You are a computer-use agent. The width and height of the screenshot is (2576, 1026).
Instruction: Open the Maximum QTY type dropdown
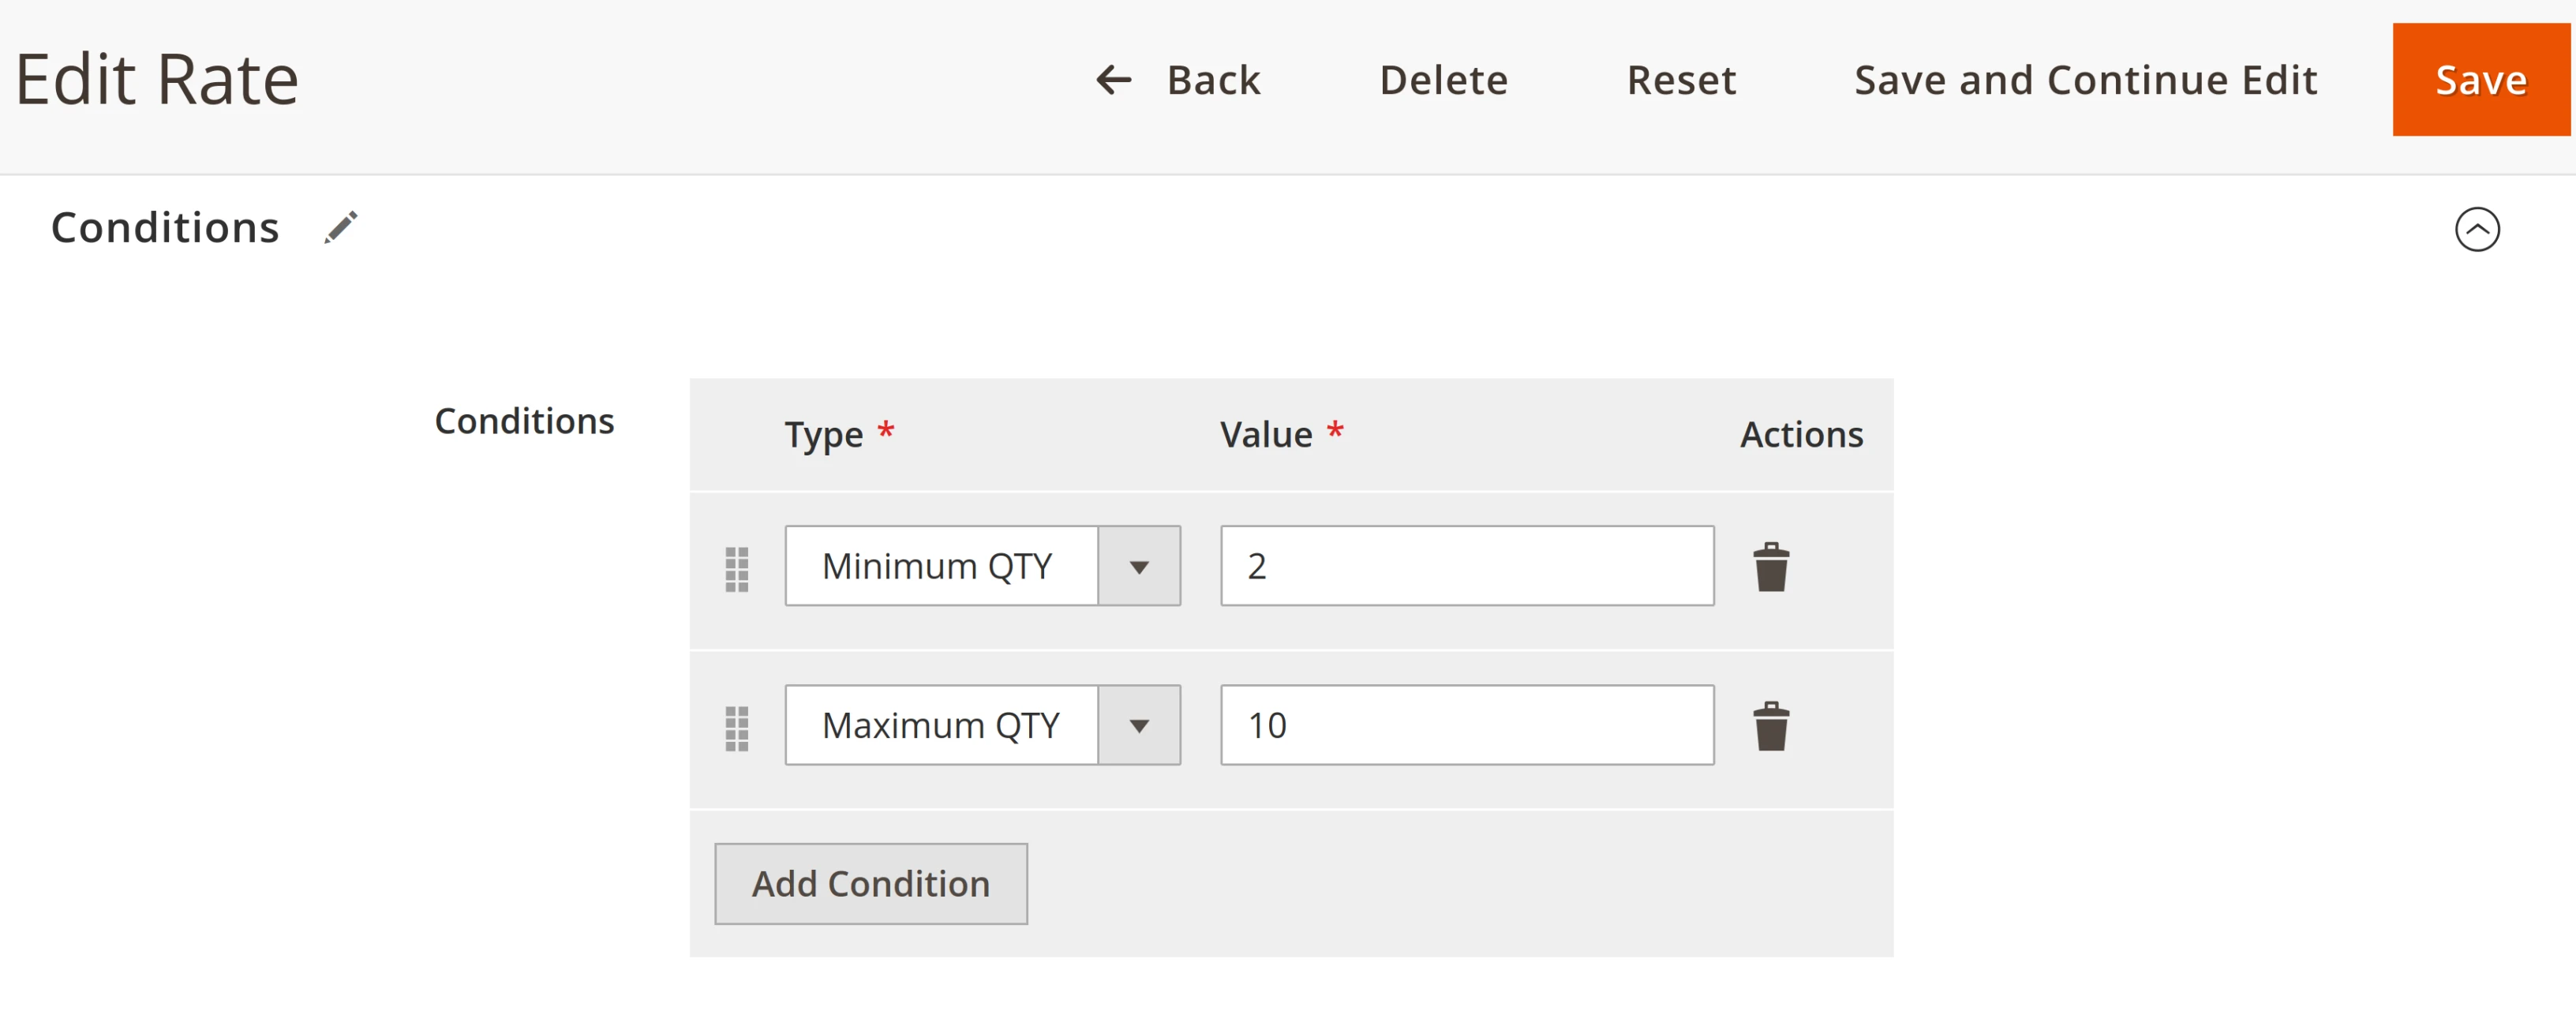[1141, 726]
